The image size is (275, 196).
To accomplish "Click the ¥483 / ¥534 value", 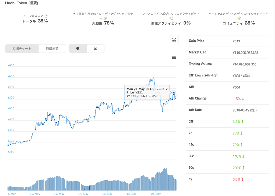I will [241, 76].
